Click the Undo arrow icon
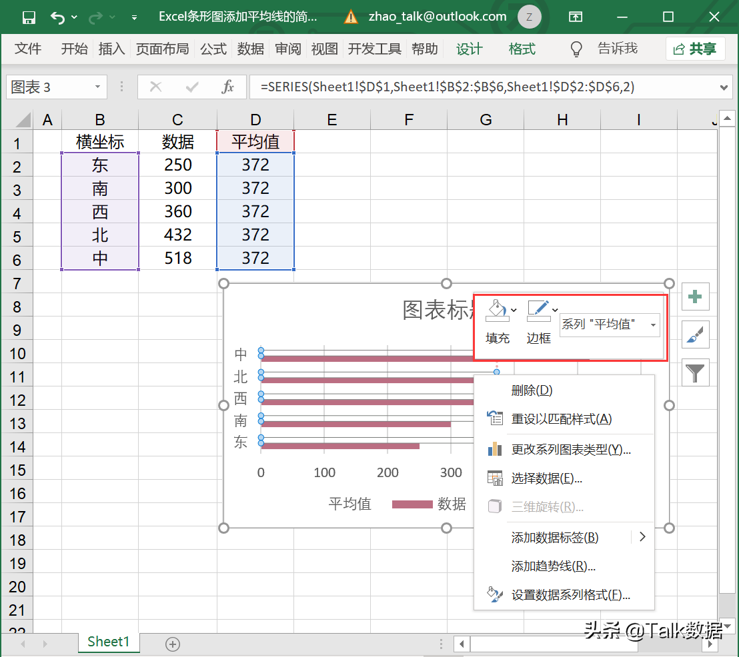739x657 pixels. tap(57, 18)
